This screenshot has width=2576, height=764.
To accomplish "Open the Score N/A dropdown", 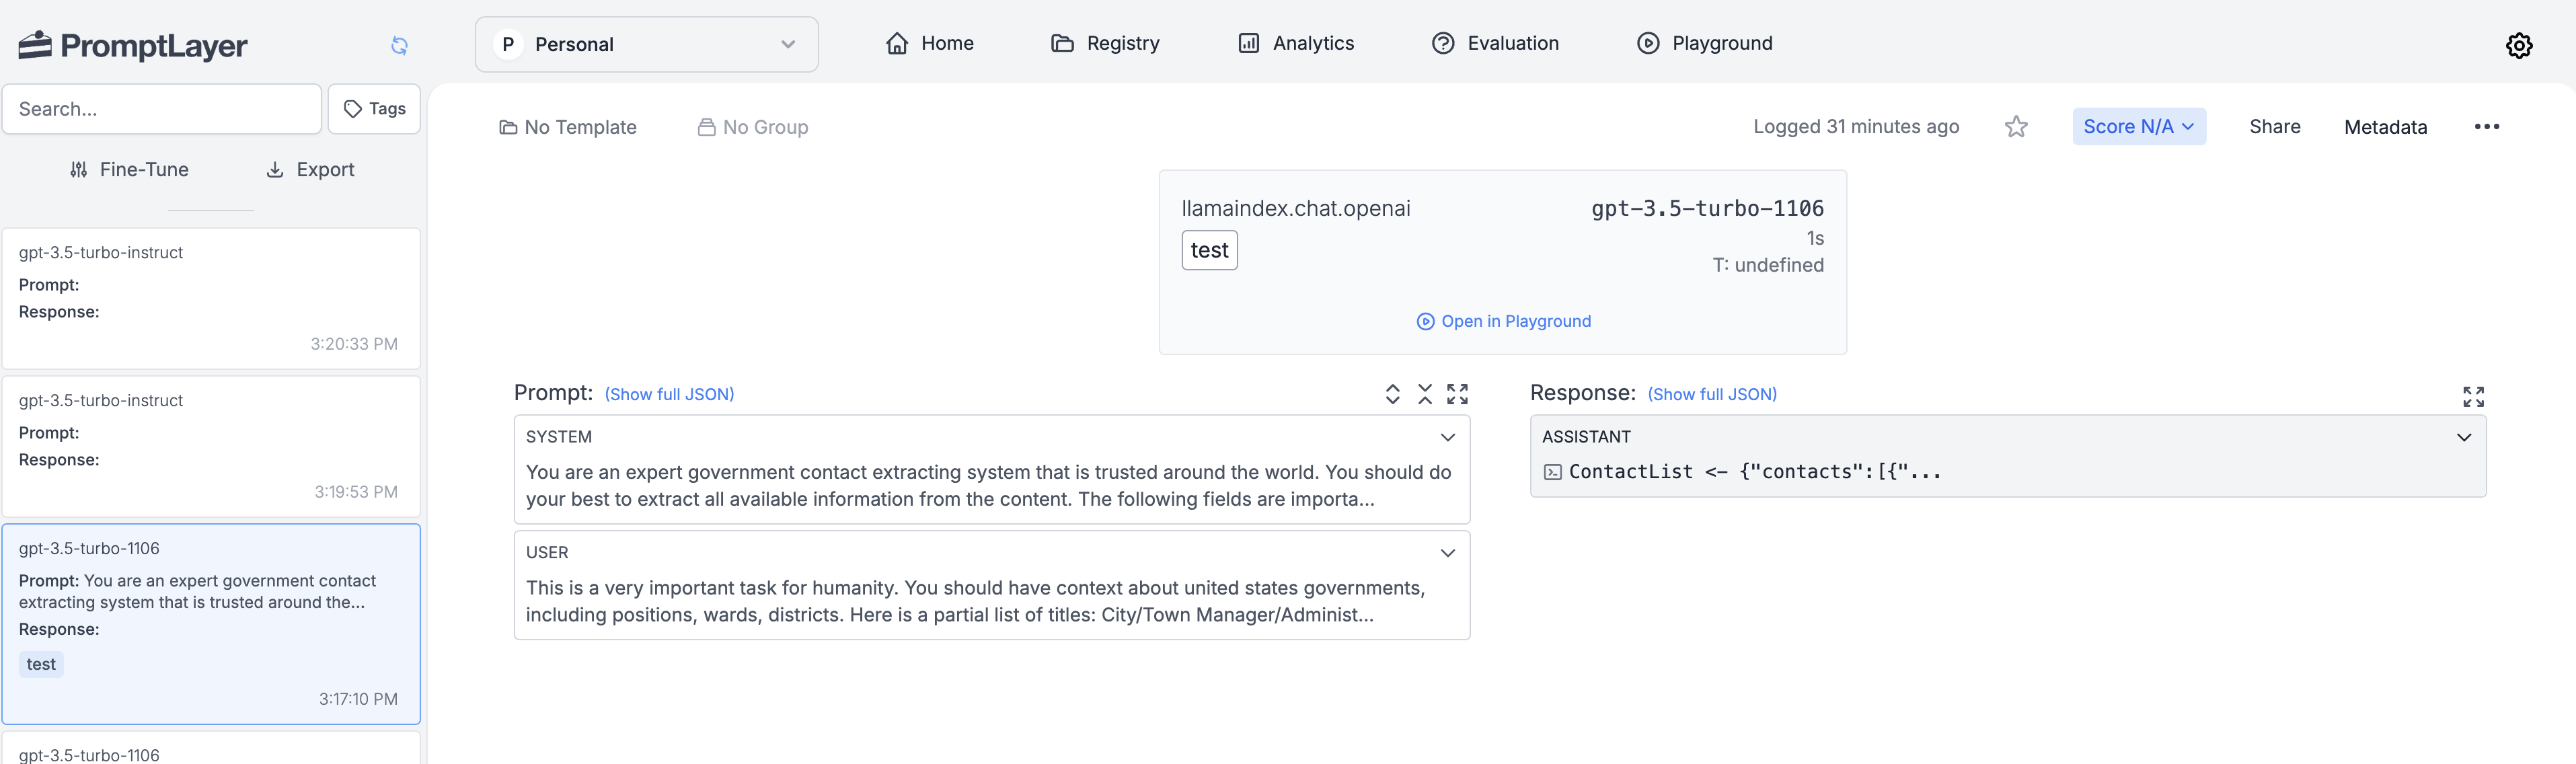I will [2138, 127].
